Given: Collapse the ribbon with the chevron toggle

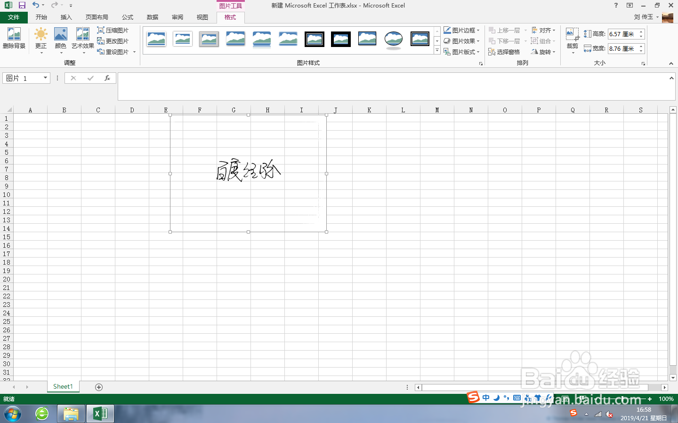Looking at the screenshot, I should click(670, 63).
